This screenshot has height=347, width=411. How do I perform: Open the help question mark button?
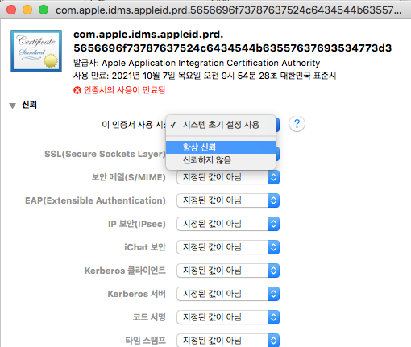pyautogui.click(x=297, y=124)
